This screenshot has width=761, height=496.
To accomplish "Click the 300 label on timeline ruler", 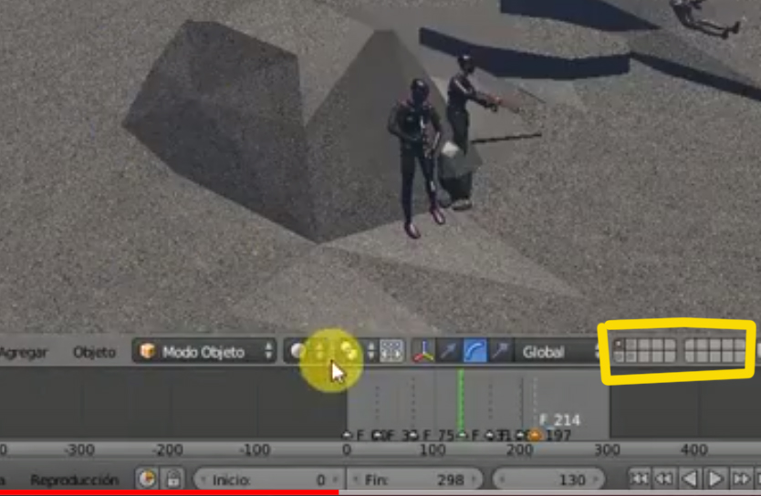I will click(x=607, y=450).
